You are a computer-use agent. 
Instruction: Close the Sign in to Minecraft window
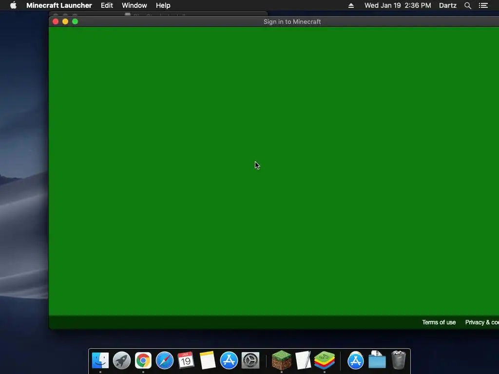[x=56, y=21]
